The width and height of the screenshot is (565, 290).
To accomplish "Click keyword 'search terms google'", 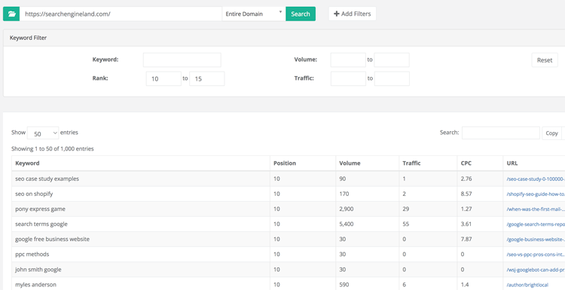I will click(x=41, y=224).
